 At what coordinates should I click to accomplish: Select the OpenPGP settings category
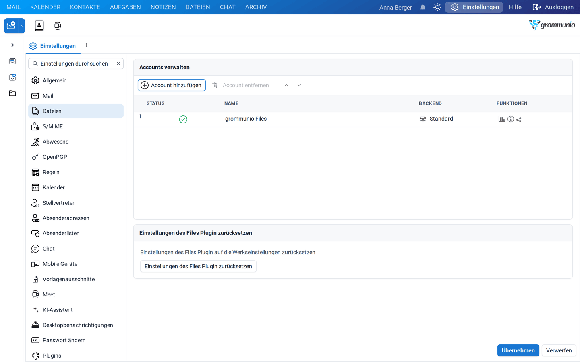click(76, 157)
